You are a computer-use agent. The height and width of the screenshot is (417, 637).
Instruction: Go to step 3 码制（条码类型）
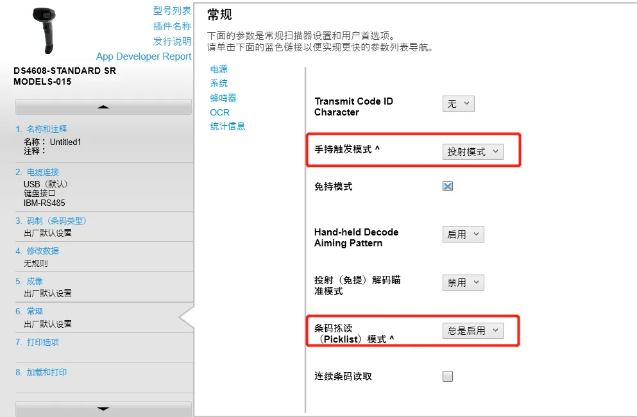[x=56, y=221]
